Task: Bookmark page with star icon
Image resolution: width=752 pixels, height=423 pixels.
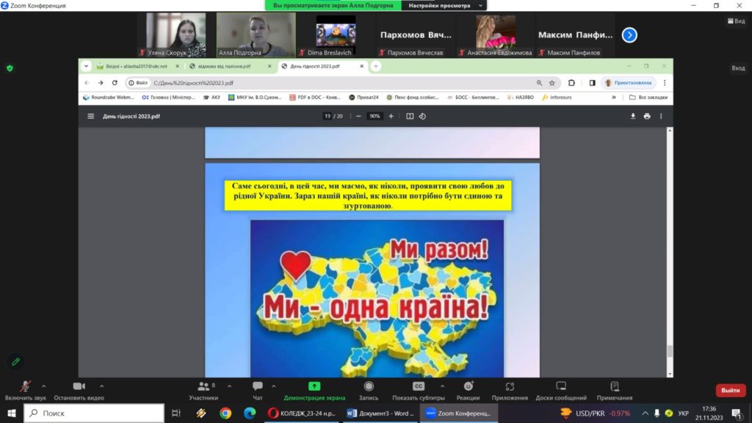Action: point(552,82)
